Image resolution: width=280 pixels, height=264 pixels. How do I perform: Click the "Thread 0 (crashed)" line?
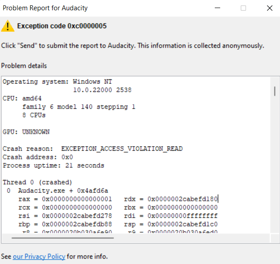point(37,182)
